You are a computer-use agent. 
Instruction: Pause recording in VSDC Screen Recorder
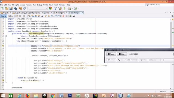point(111,54)
